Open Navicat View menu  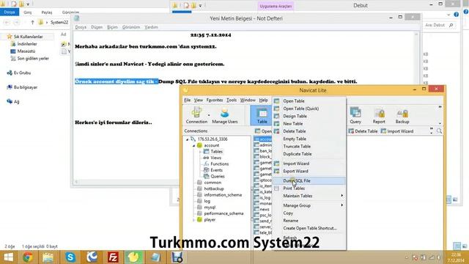[199, 100]
